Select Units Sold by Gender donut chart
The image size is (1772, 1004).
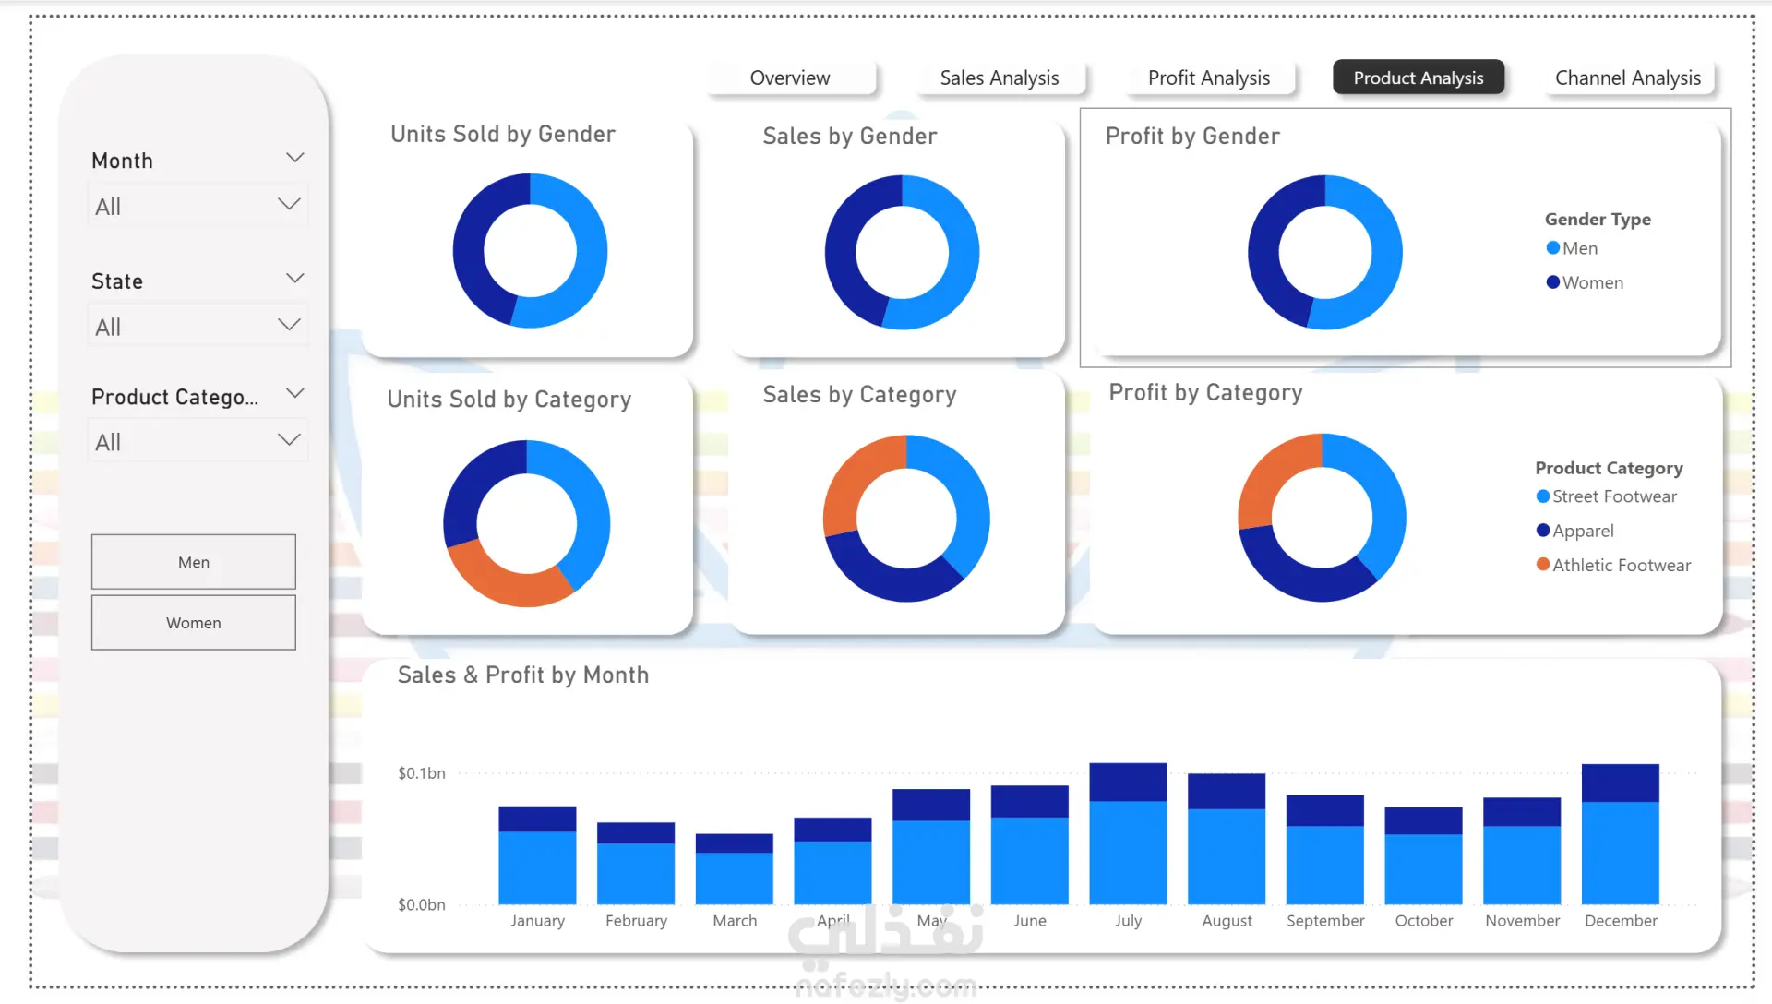click(530, 251)
